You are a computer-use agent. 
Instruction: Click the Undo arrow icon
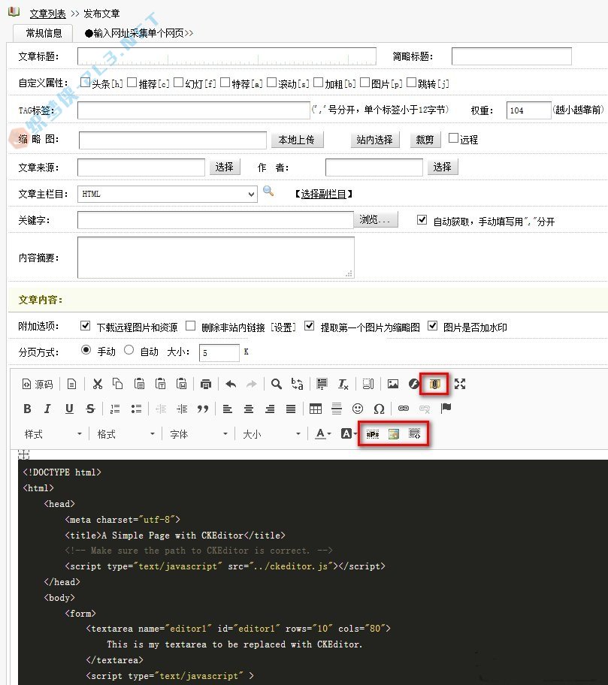click(x=231, y=384)
